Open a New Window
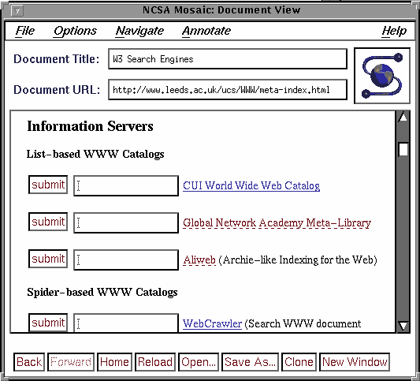Viewport: 420px width, 381px height. click(355, 362)
